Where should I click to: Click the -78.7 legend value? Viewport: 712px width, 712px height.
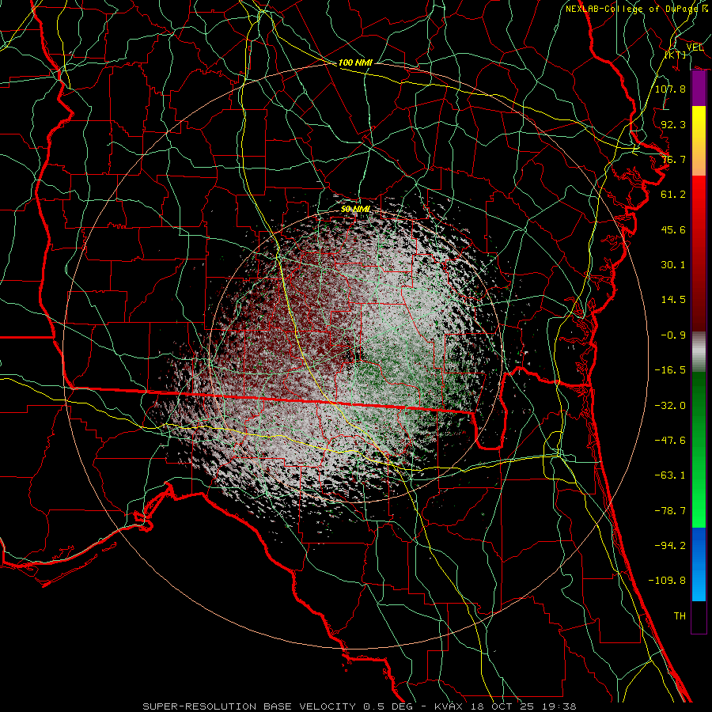(670, 511)
